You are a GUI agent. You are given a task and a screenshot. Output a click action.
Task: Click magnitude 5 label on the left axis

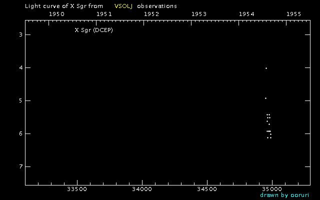pos(20,100)
